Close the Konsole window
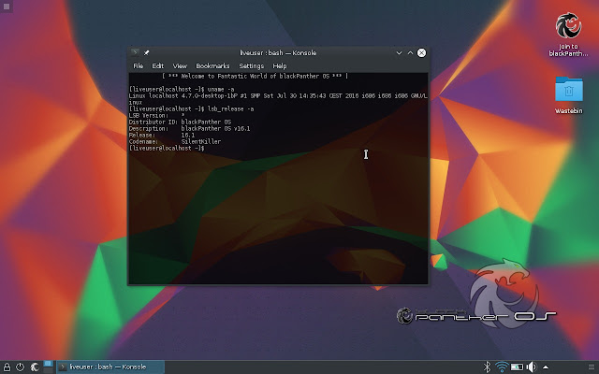The width and height of the screenshot is (599, 374). pyautogui.click(x=421, y=53)
